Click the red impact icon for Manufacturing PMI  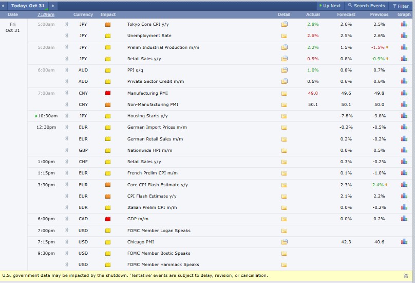[108, 93]
